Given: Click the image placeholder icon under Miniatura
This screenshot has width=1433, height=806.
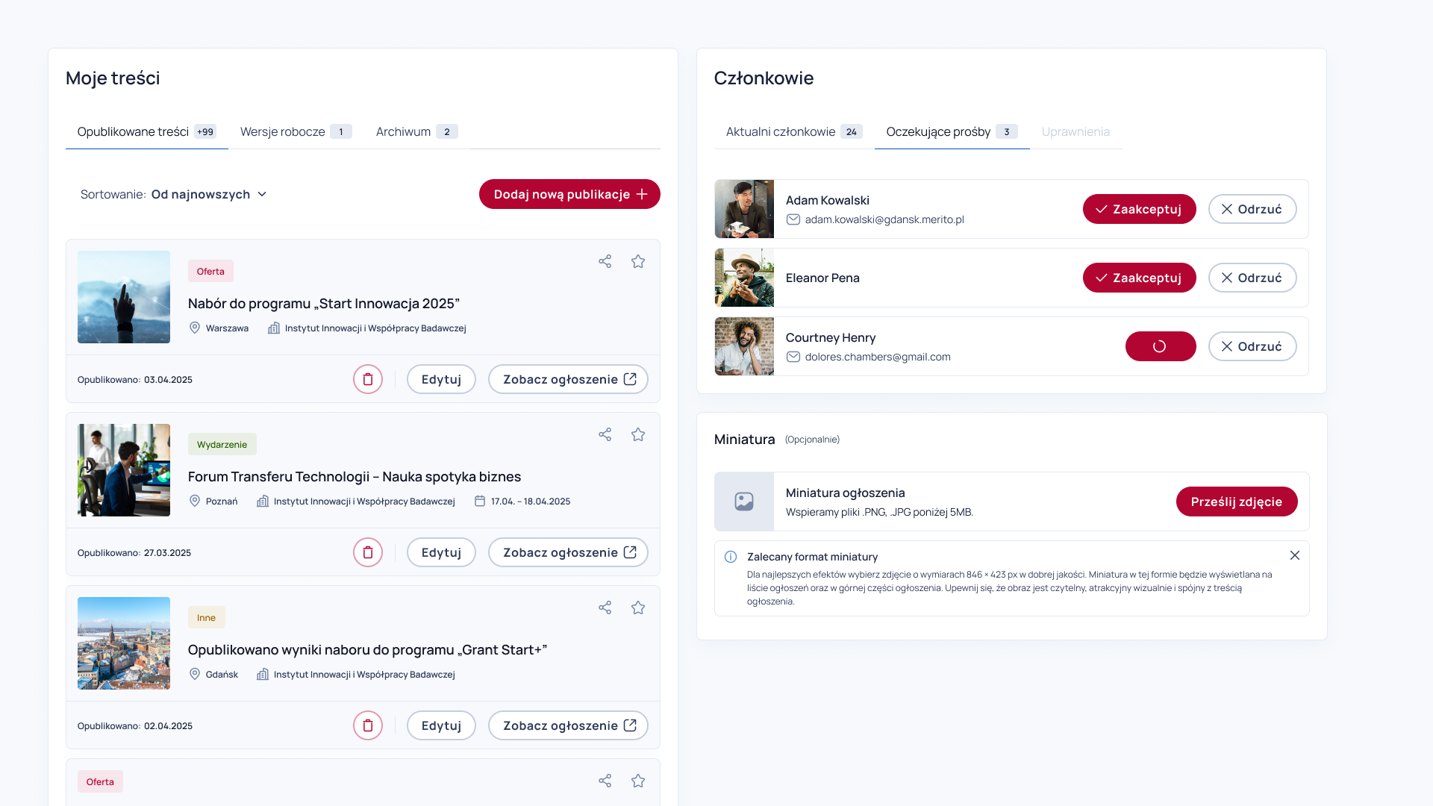Looking at the screenshot, I should [744, 502].
